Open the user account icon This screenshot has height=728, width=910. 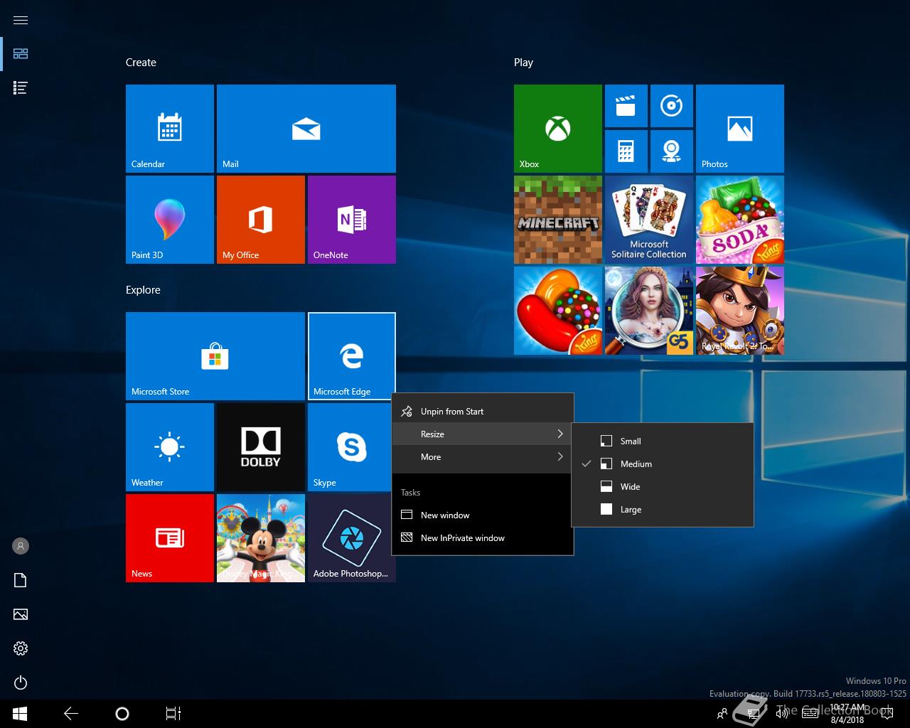pos(21,546)
